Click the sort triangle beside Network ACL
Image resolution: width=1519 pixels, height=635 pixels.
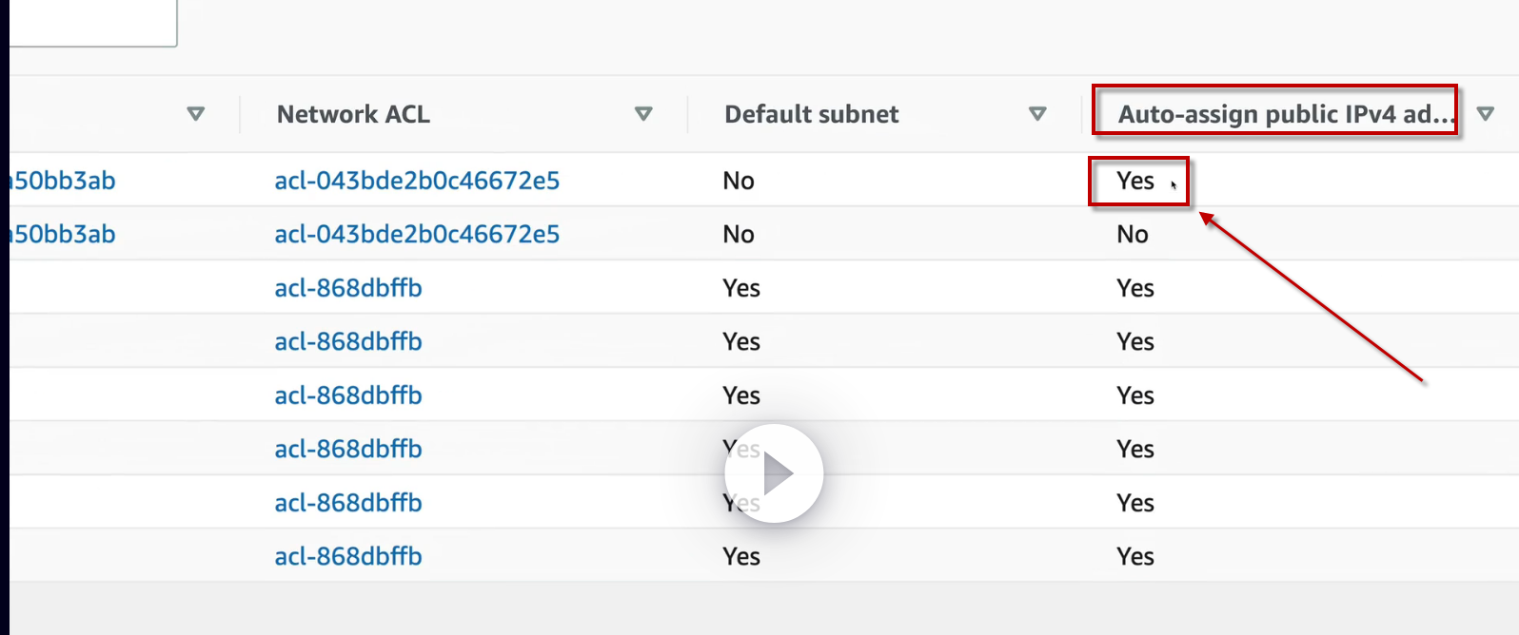tap(643, 114)
